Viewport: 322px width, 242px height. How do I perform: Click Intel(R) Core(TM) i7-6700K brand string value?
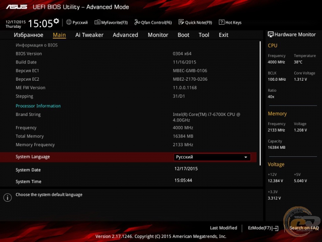click(x=206, y=117)
